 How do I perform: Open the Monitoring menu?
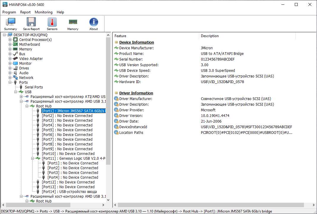(43, 12)
